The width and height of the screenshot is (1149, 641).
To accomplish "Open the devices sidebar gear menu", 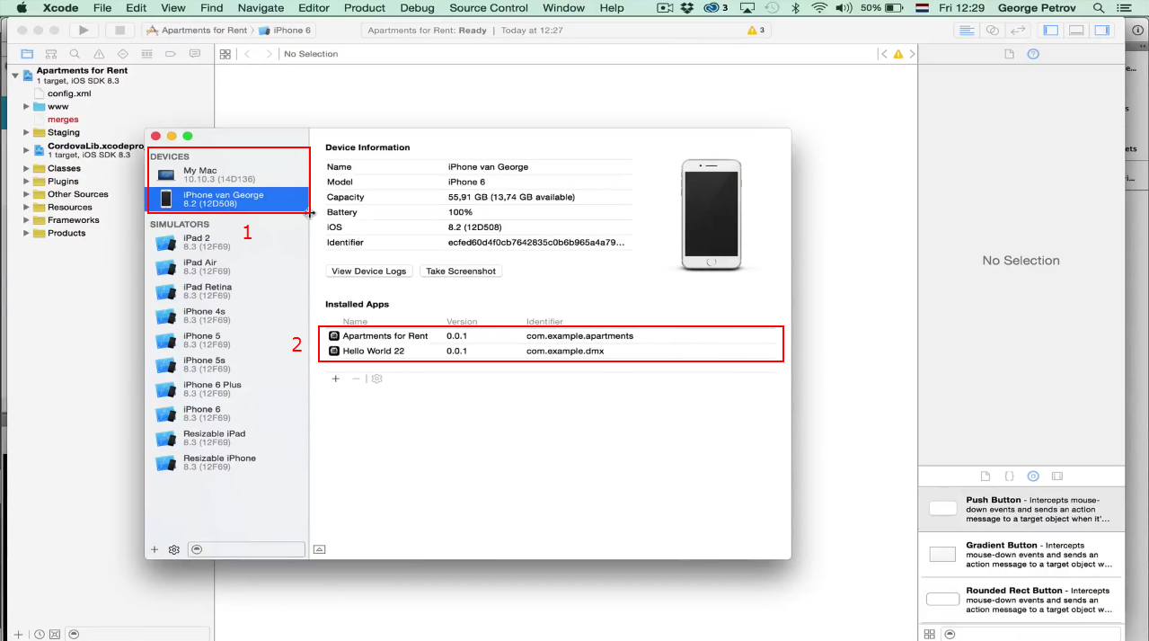I will 174,549.
